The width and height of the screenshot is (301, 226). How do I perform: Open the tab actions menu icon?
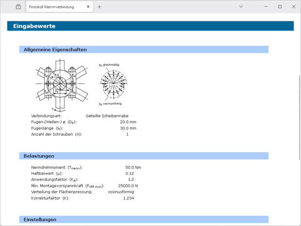pyautogui.click(x=18, y=7)
